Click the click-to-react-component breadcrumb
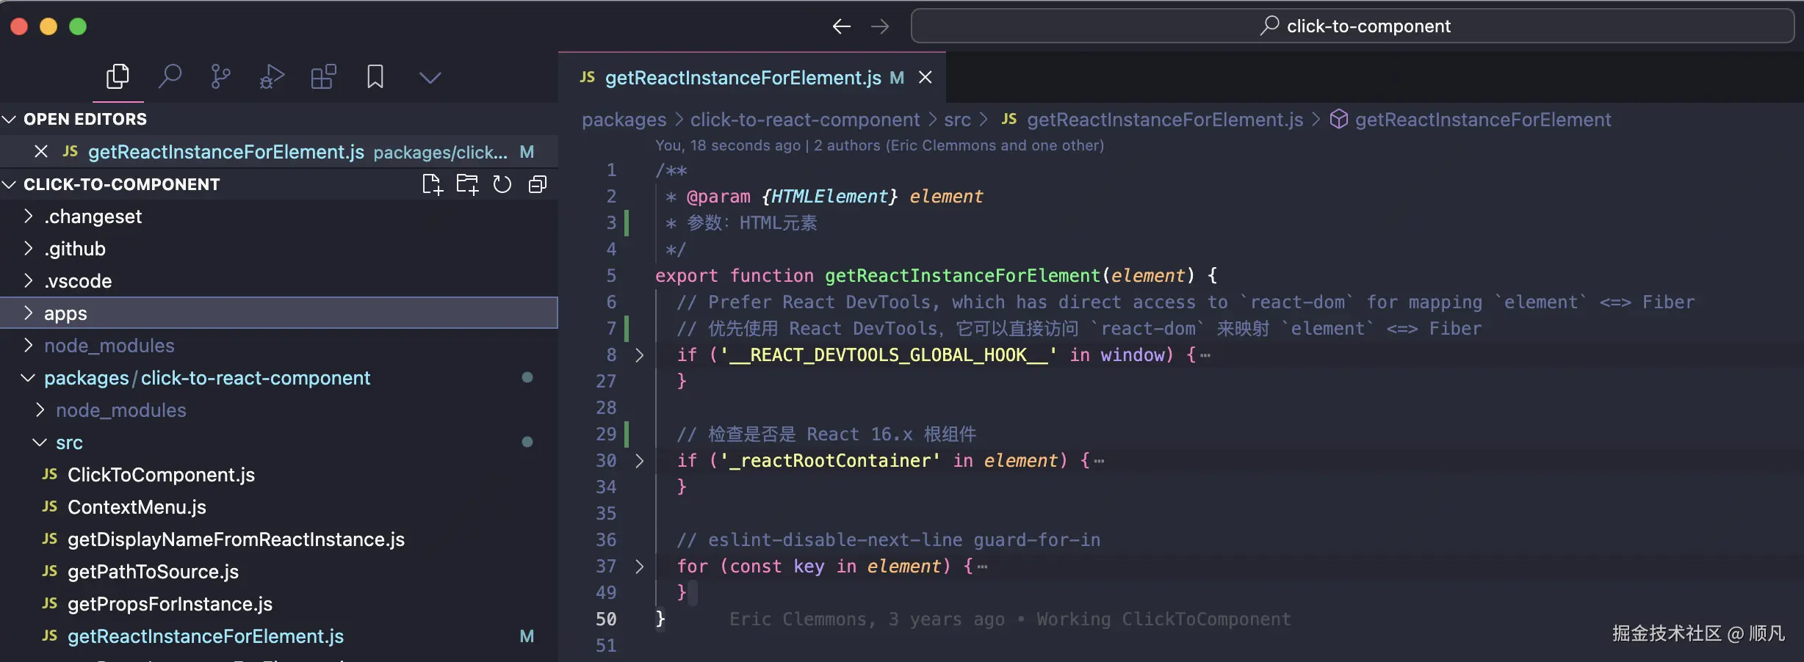Viewport: 1804px width, 662px height. pos(804,120)
